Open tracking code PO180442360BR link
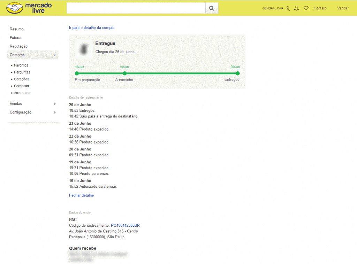Screen dimensions: 357x264 pyautogui.click(x=125, y=226)
